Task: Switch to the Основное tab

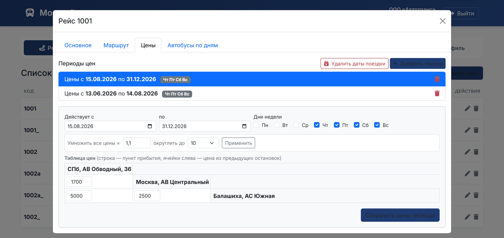Action: click(x=78, y=45)
